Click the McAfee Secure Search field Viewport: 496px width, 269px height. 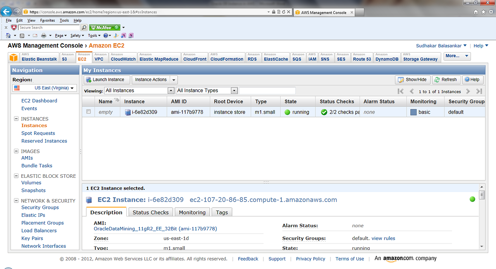point(49,27)
